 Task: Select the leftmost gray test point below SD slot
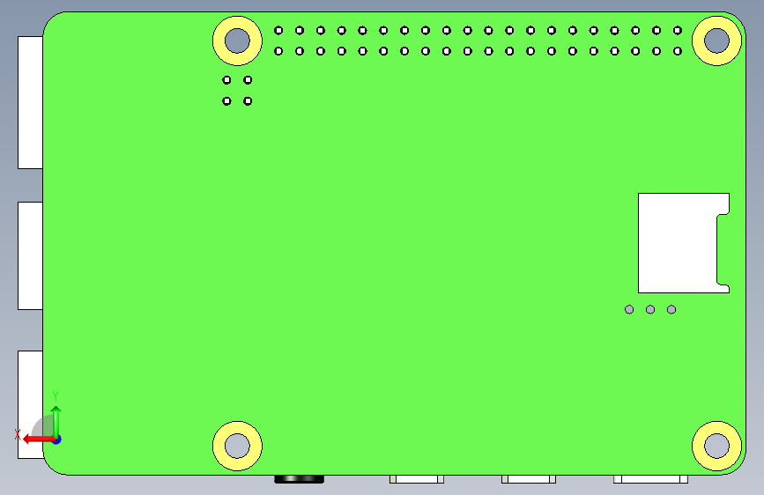[x=629, y=309]
